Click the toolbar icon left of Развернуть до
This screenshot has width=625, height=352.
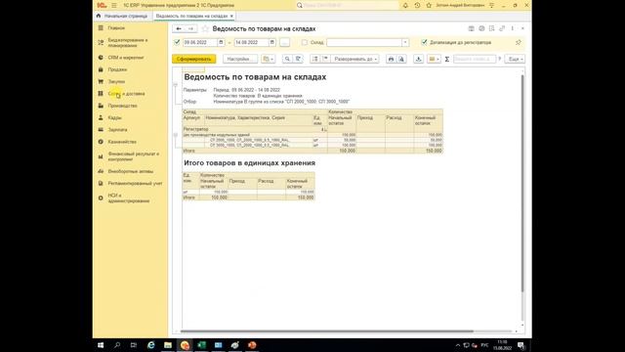pyautogui.click(x=325, y=59)
